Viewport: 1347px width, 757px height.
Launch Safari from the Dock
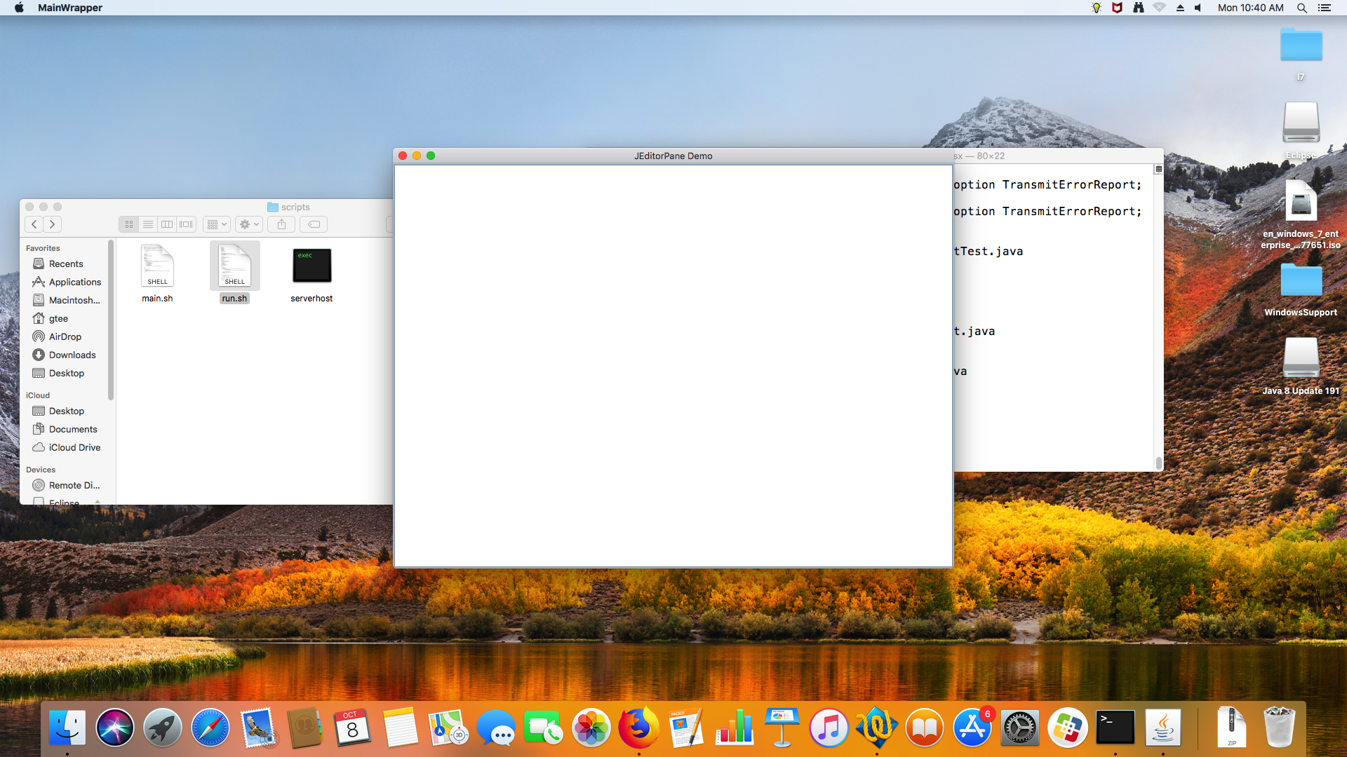pyautogui.click(x=210, y=728)
